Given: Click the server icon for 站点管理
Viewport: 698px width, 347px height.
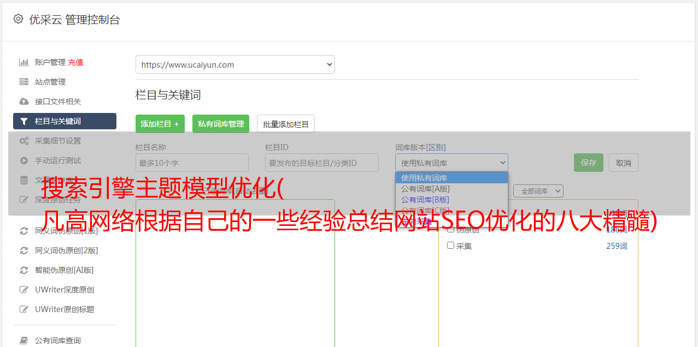Looking at the screenshot, I should (x=24, y=82).
